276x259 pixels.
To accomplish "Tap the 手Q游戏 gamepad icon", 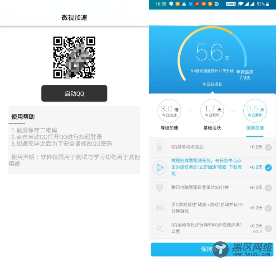I will [160, 208].
